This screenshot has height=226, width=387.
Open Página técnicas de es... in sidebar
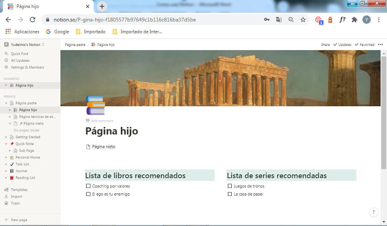coord(37,116)
